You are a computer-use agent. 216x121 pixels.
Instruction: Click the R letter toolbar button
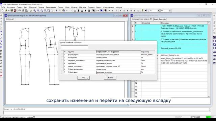(x=120, y=10)
